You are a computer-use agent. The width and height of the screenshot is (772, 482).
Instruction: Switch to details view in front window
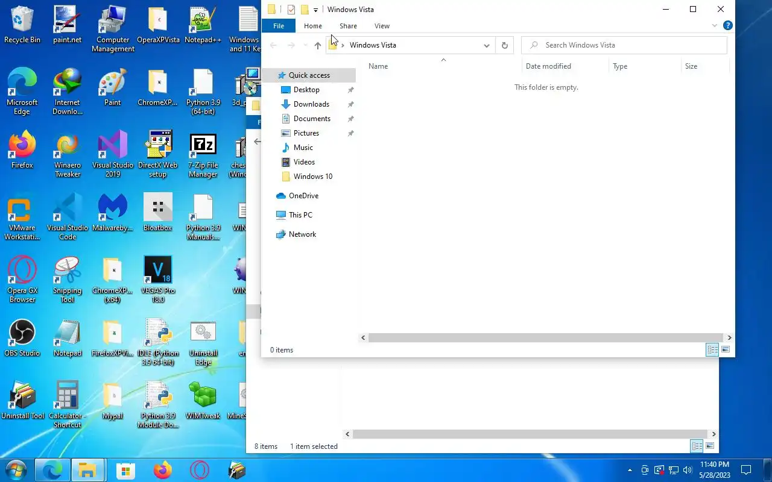coord(712,349)
